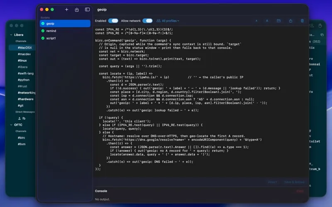Click the Console heading
The image size is (332, 207).
pos(101,191)
